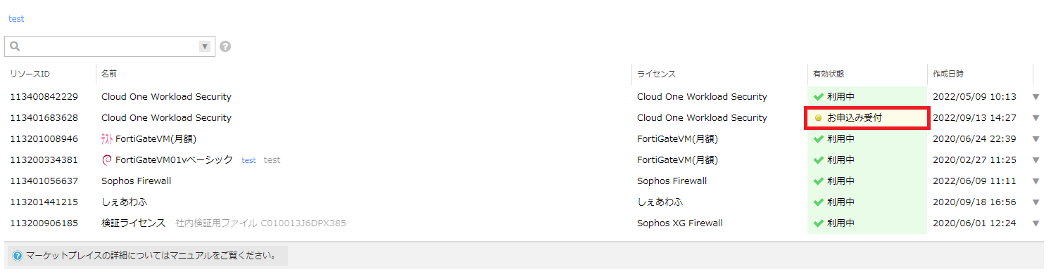Screen dimensions: 1051x274
Task: Click the help icon beside the search box
Action: pyautogui.click(x=225, y=46)
